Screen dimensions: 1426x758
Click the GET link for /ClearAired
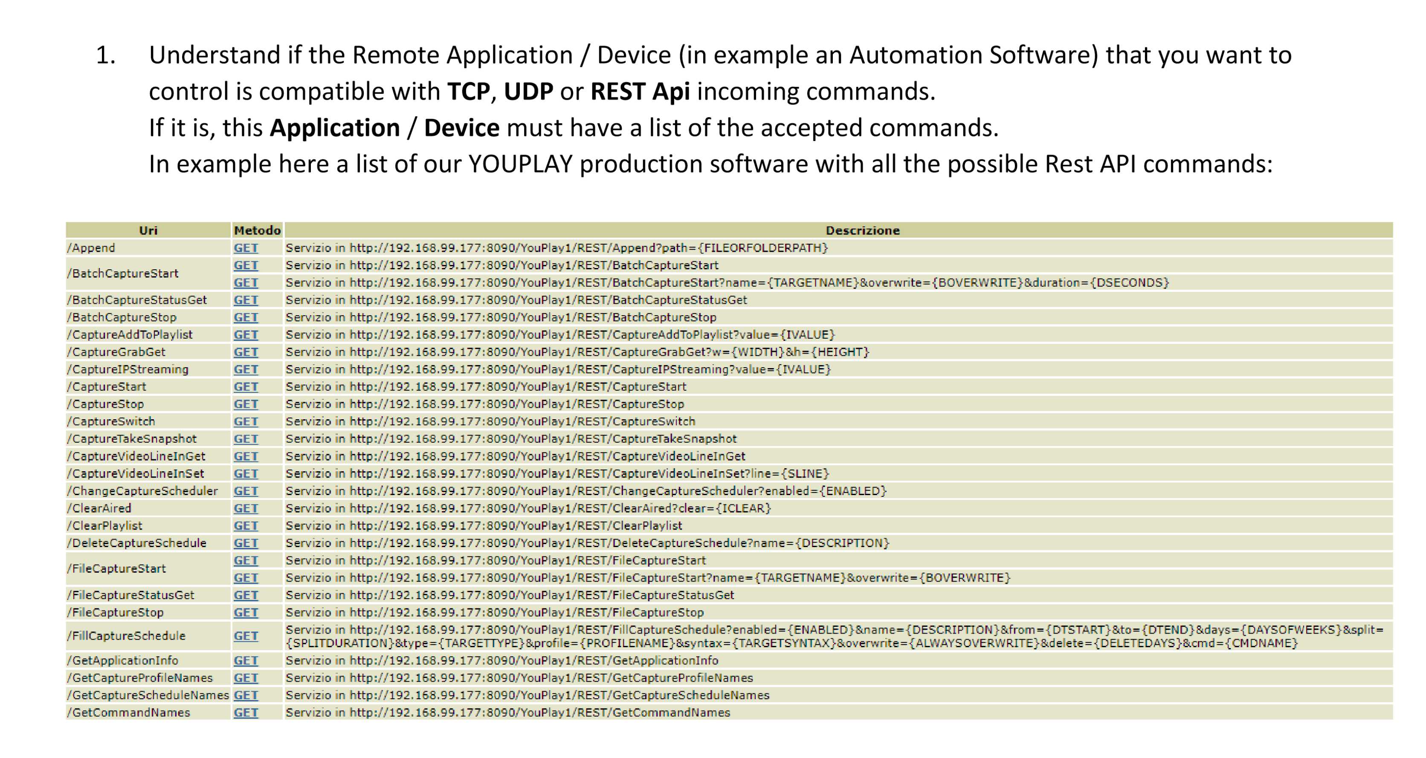coord(245,508)
